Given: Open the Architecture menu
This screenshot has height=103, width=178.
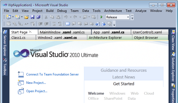Looking at the screenshot, I should click(113, 11).
